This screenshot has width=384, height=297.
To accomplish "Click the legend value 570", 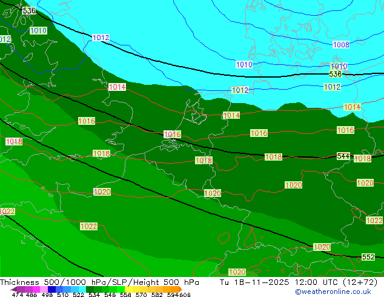I will click(x=141, y=295).
